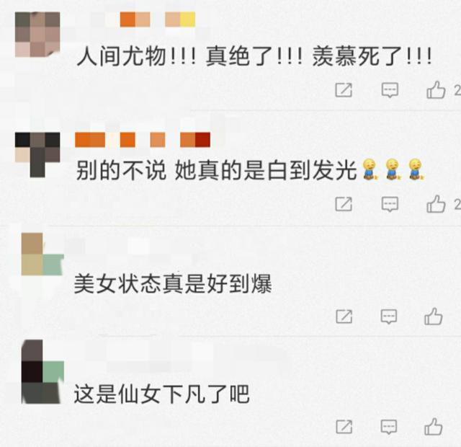The width and height of the screenshot is (461, 447).
Task: Open the reply icon for 美女状态真是好到爆
Action: pyautogui.click(x=389, y=317)
